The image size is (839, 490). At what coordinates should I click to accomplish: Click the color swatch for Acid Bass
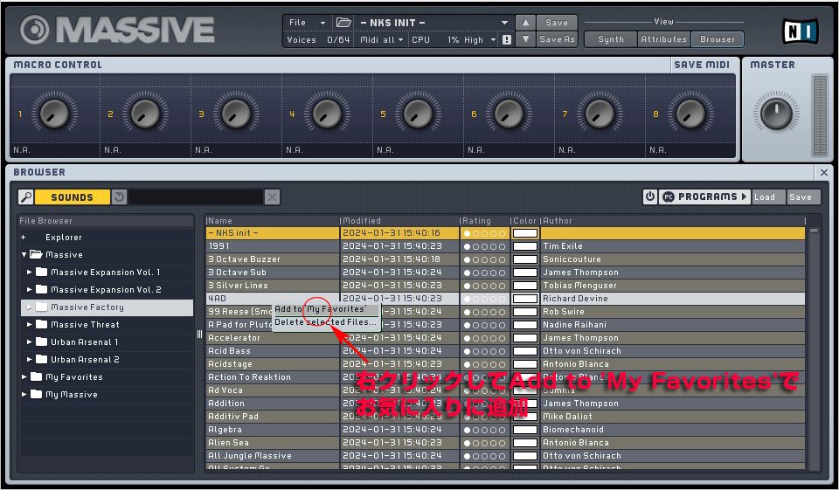[525, 351]
